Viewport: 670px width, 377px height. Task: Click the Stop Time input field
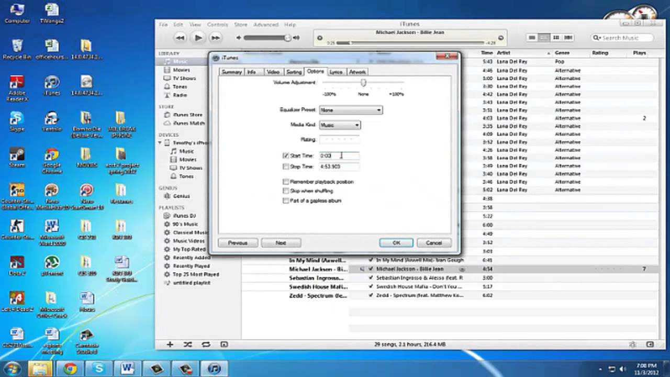[339, 167]
